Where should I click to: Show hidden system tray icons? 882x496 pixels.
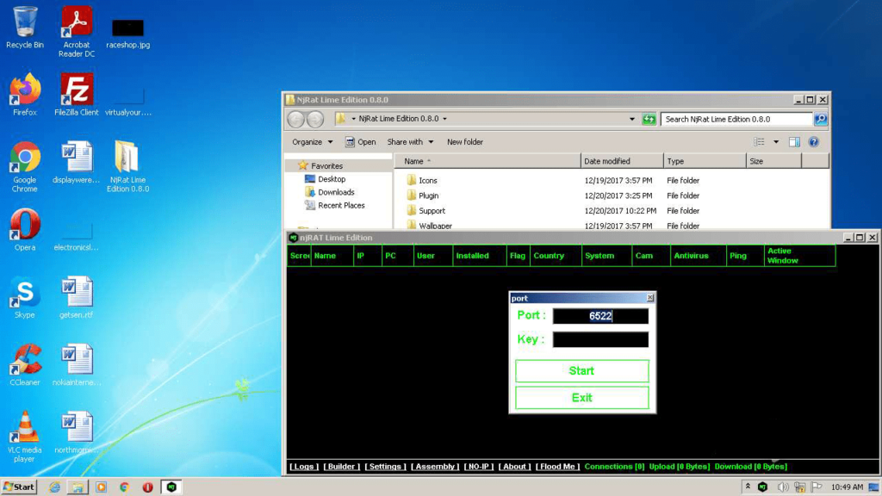pos(748,487)
